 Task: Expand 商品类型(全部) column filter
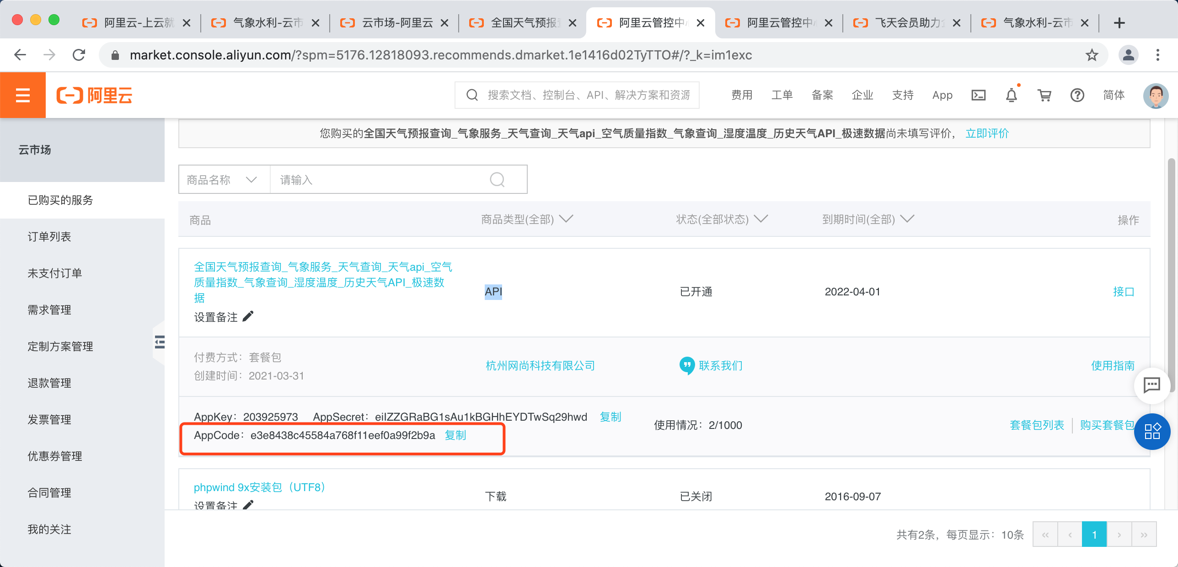pyautogui.click(x=566, y=219)
